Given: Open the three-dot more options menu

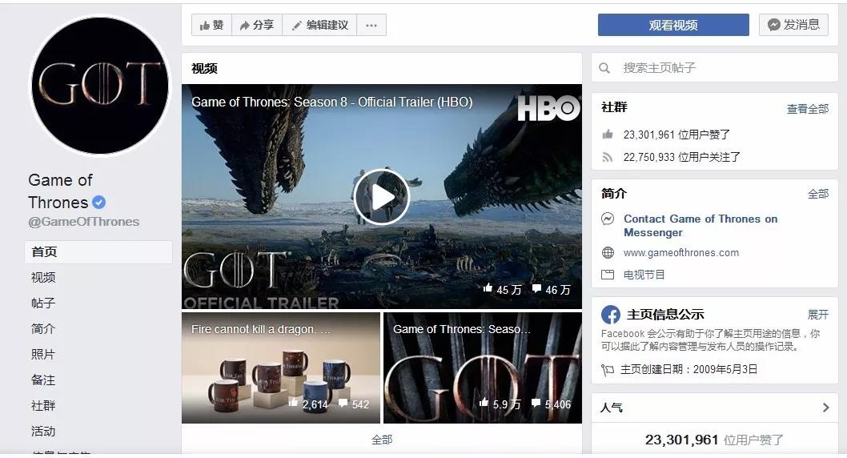Looking at the screenshot, I should point(371,26).
